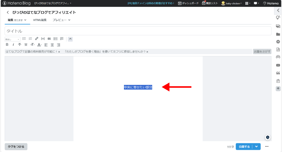The height and width of the screenshot is (152, 282).
Task: Open the clipboard sidebar panel
Action: (278, 81)
